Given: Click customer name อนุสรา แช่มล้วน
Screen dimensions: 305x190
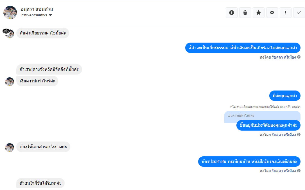Looking at the screenshot, I should click(x=37, y=9).
